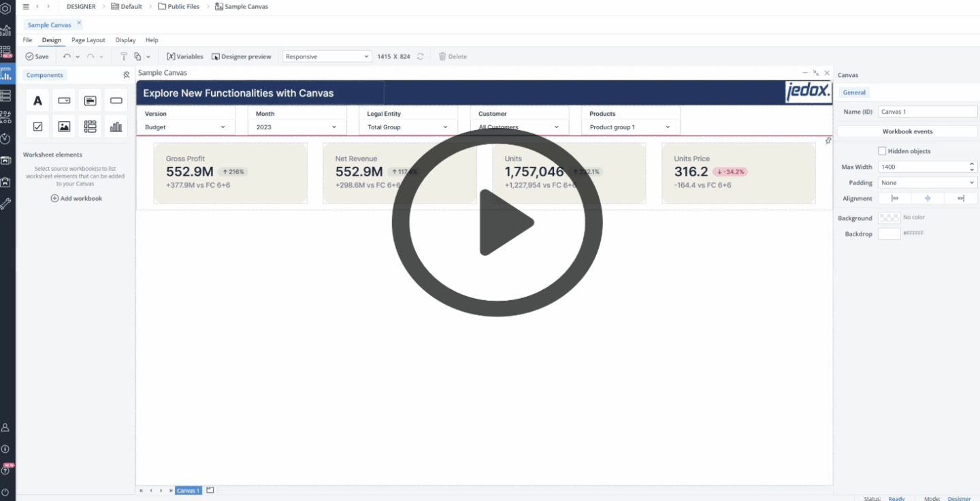
Task: Click the Undo arrow icon
Action: [x=67, y=56]
